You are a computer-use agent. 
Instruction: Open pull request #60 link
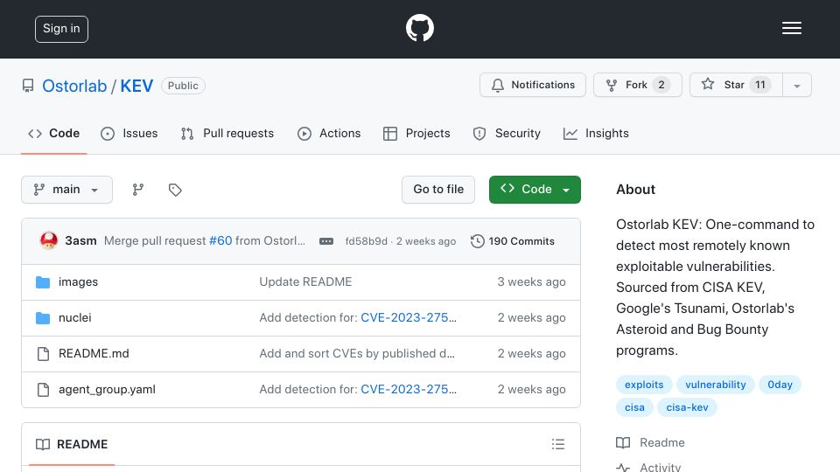[x=220, y=241]
